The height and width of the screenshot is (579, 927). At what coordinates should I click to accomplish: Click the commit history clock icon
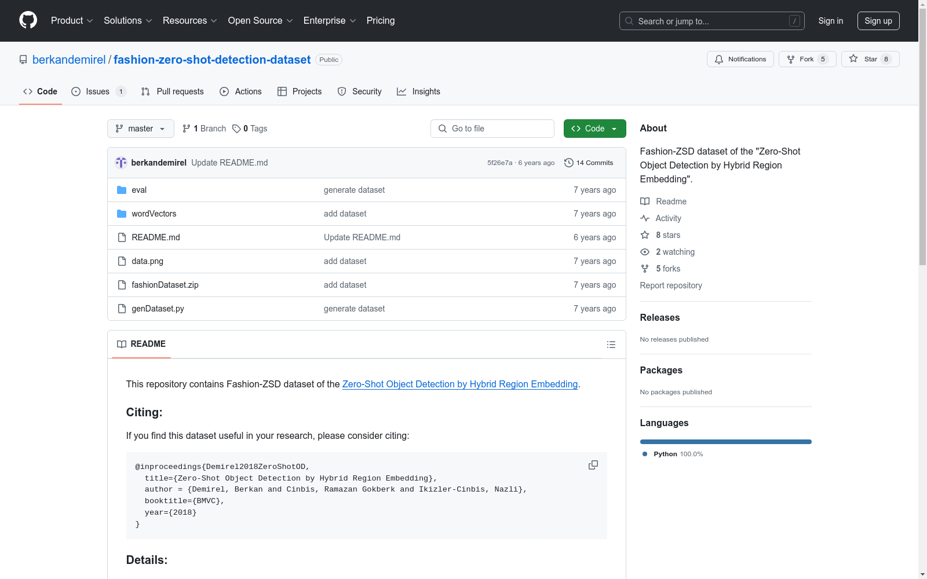[x=569, y=163]
